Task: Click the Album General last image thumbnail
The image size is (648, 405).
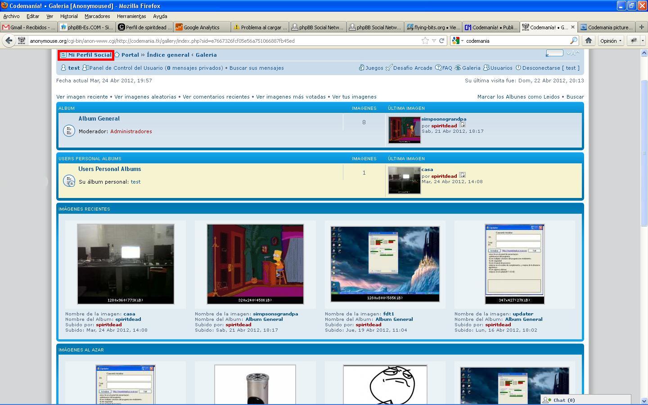Action: [x=404, y=130]
